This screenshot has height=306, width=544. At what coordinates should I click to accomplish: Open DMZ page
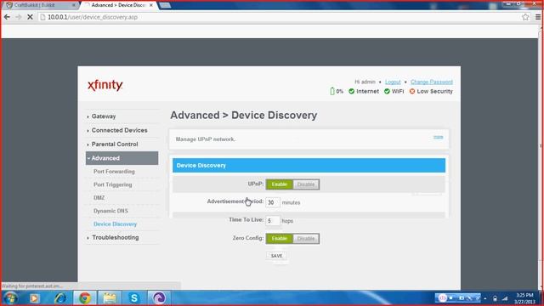pyautogui.click(x=99, y=198)
